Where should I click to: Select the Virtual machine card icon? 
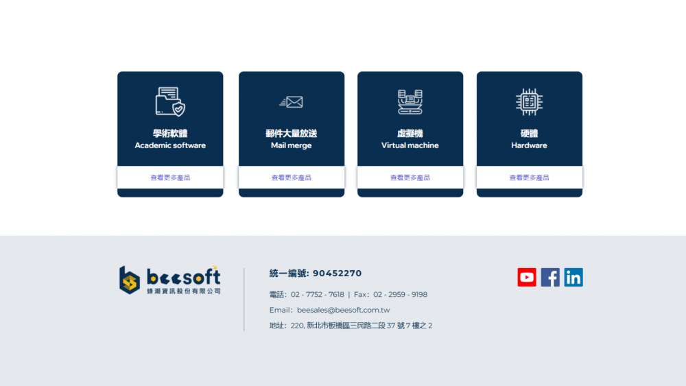[x=410, y=101]
